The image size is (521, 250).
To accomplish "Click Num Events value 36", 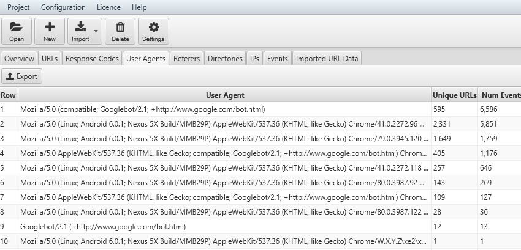I will [484, 212].
